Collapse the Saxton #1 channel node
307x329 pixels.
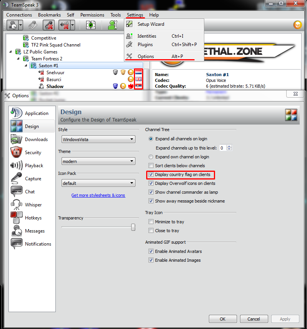click(26, 65)
